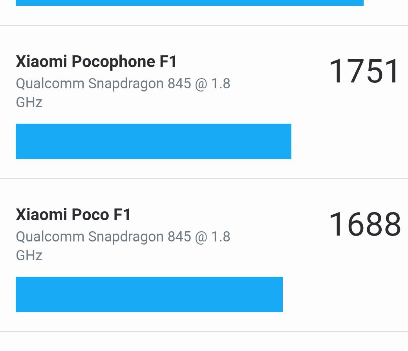Viewport: 408px width, 351px height.
Task: Select the Pocophone F1 blue score bar
Action: tap(153, 141)
